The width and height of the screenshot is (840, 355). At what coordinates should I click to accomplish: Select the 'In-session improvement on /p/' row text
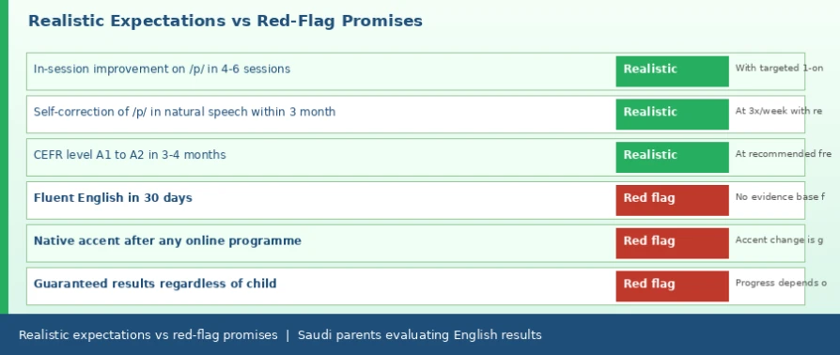[x=162, y=69]
